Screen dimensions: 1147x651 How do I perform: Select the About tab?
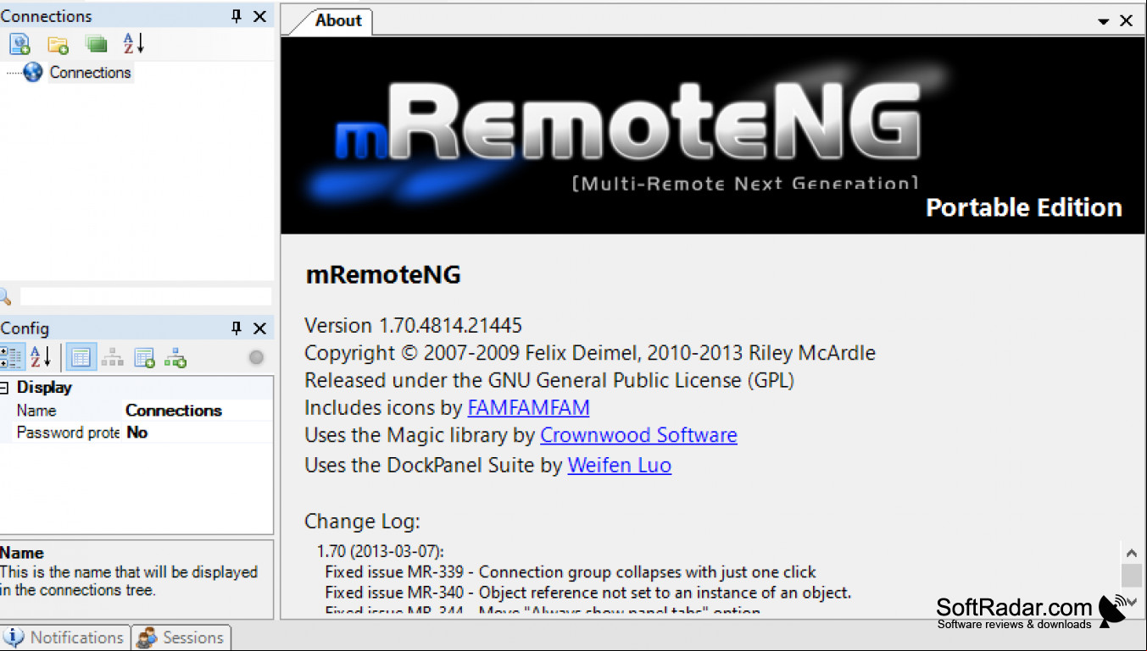(x=338, y=21)
